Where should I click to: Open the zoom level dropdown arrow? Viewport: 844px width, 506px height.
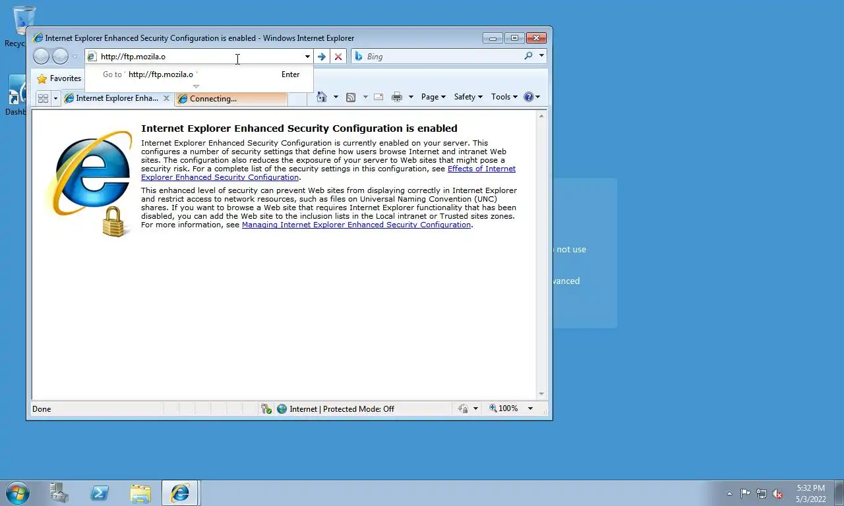tap(530, 408)
